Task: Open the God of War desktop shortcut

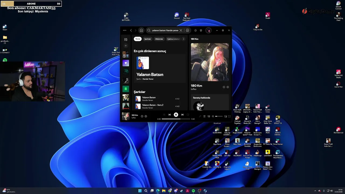Action: click(x=338, y=85)
